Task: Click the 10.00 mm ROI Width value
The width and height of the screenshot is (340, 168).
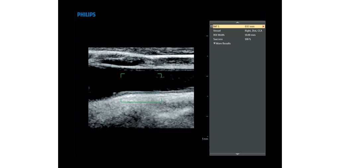Action: click(250, 35)
